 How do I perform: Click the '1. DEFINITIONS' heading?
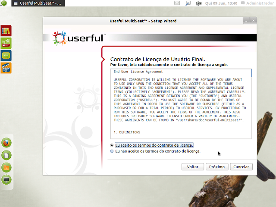pyautogui.click(x=127, y=132)
